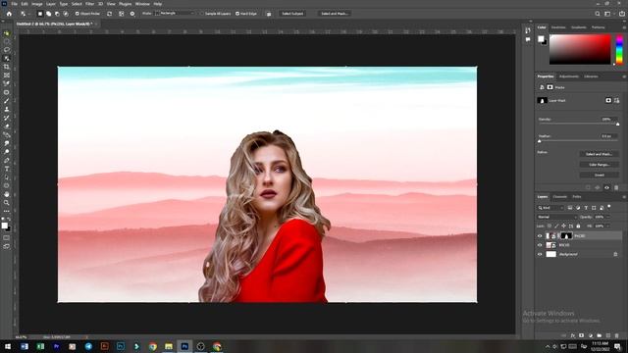Click Subtract from Selection mode icon
Image resolution: width=628 pixels, height=353 pixels.
(x=57, y=14)
